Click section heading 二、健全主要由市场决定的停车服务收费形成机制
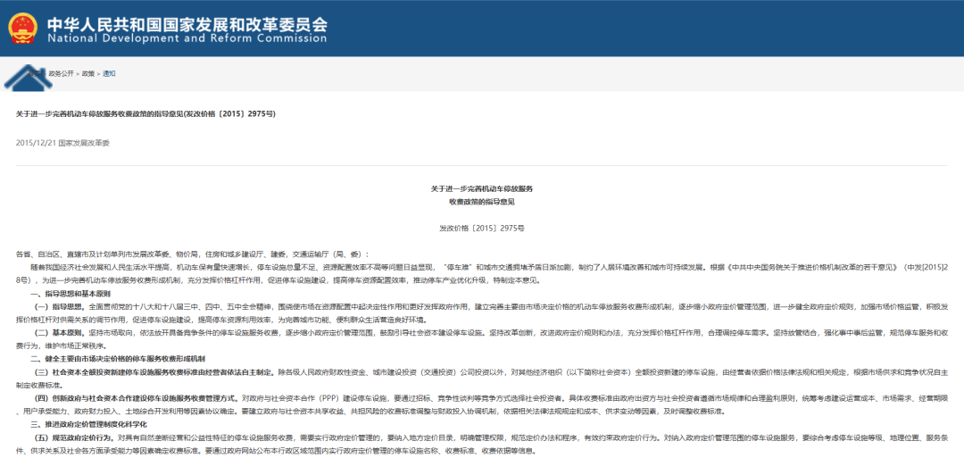 118,358
